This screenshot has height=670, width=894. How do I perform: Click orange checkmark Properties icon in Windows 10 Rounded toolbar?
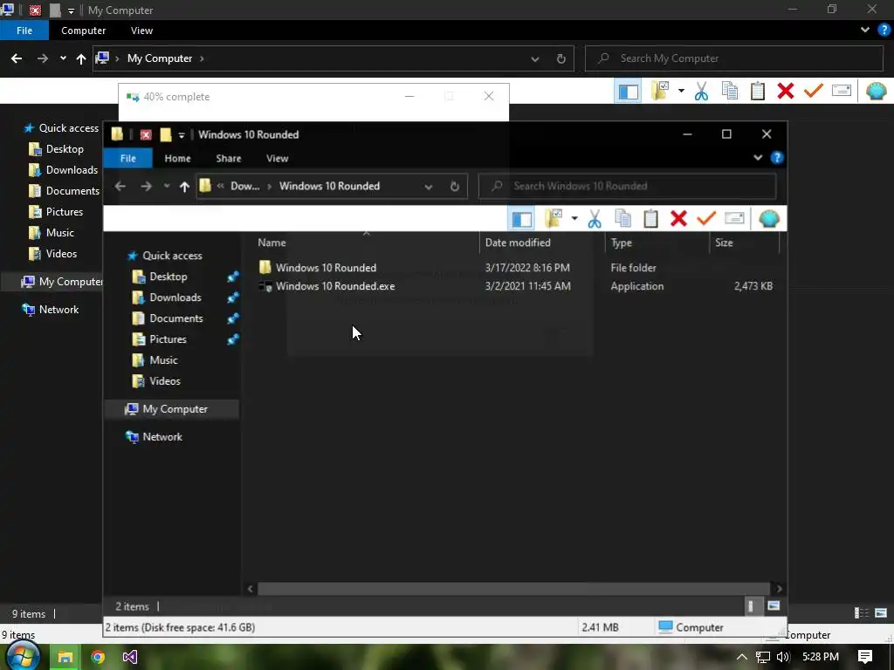[x=706, y=218]
